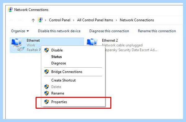186x122 pixels.
Task: Expand the chevron after Control Panel breadcrumb
Action: point(74,20)
